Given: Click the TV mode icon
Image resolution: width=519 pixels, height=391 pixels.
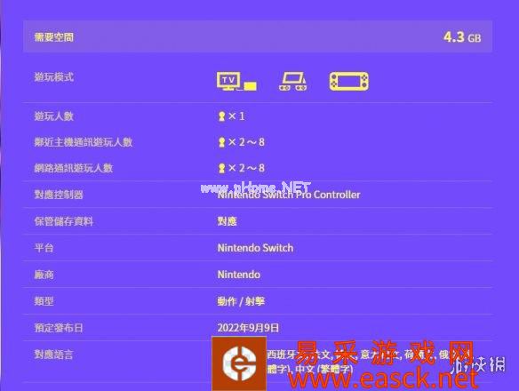Looking at the screenshot, I should pos(236,81).
